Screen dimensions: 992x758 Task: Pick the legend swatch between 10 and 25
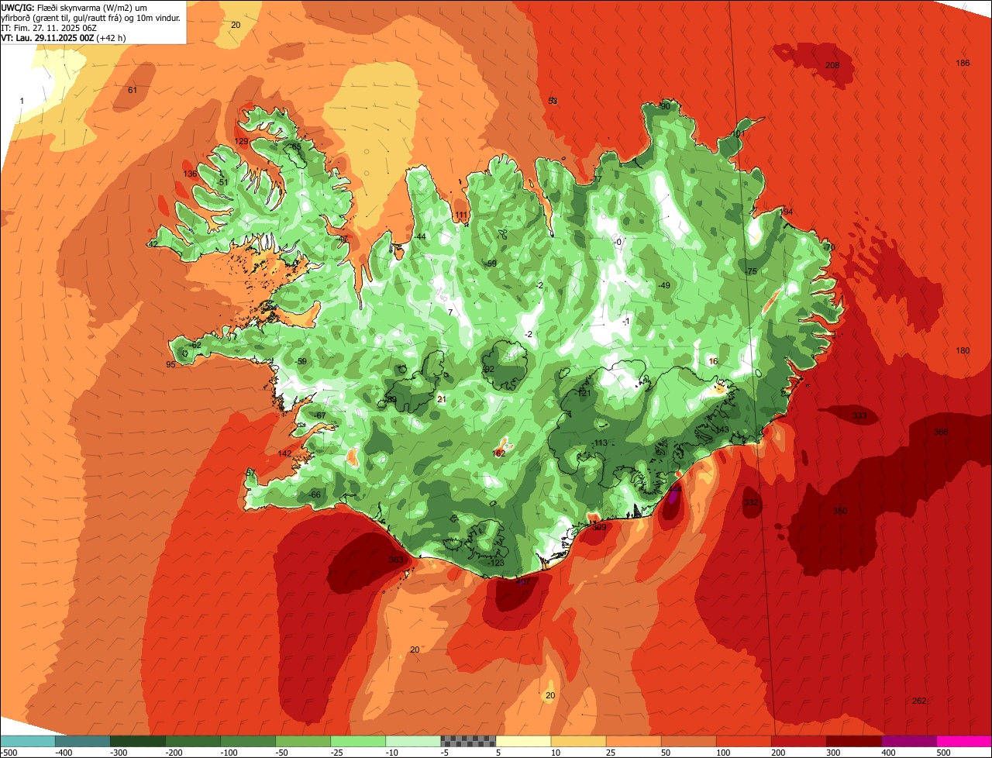(x=578, y=741)
